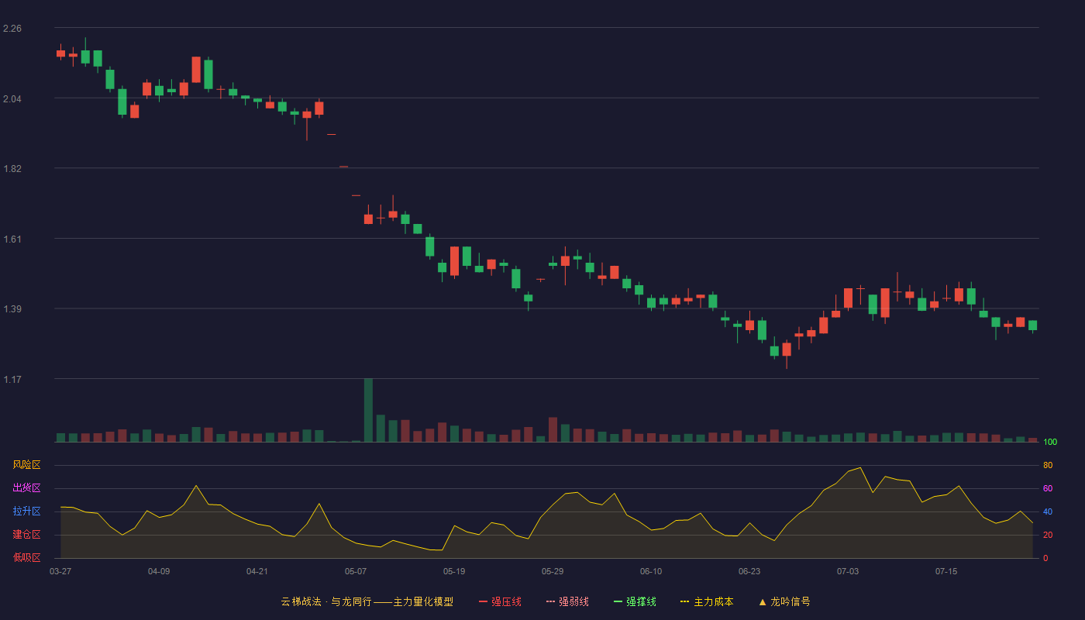Click the 05-07 date axis label

point(356,571)
